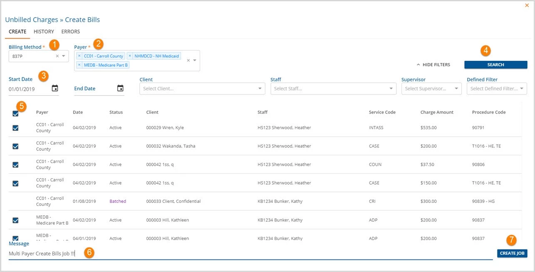
Task: Click the Status column header
Action: (116, 112)
